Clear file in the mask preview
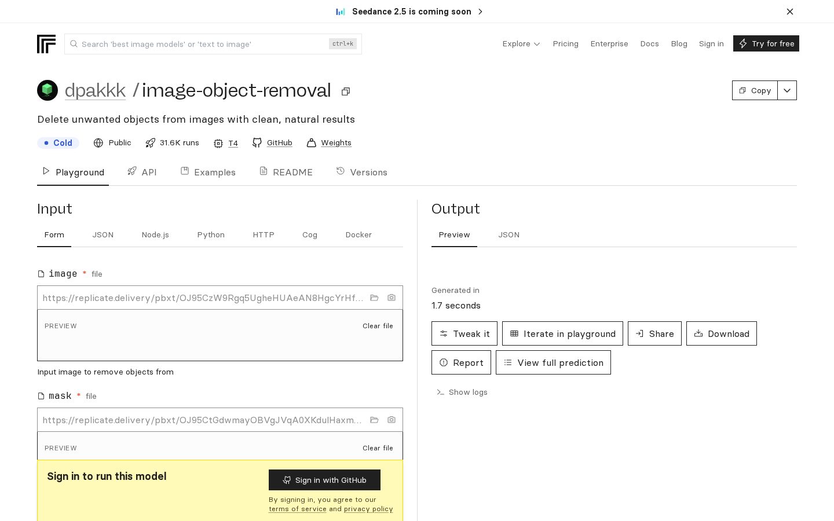This screenshot has width=834, height=521. coord(378,448)
